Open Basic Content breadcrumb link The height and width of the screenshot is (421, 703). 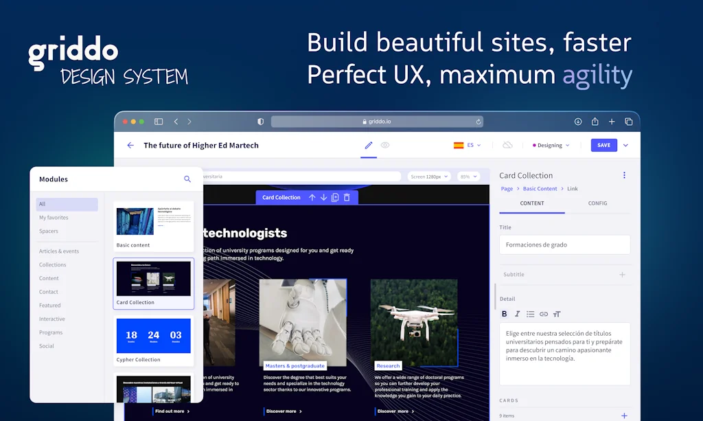pyautogui.click(x=540, y=189)
